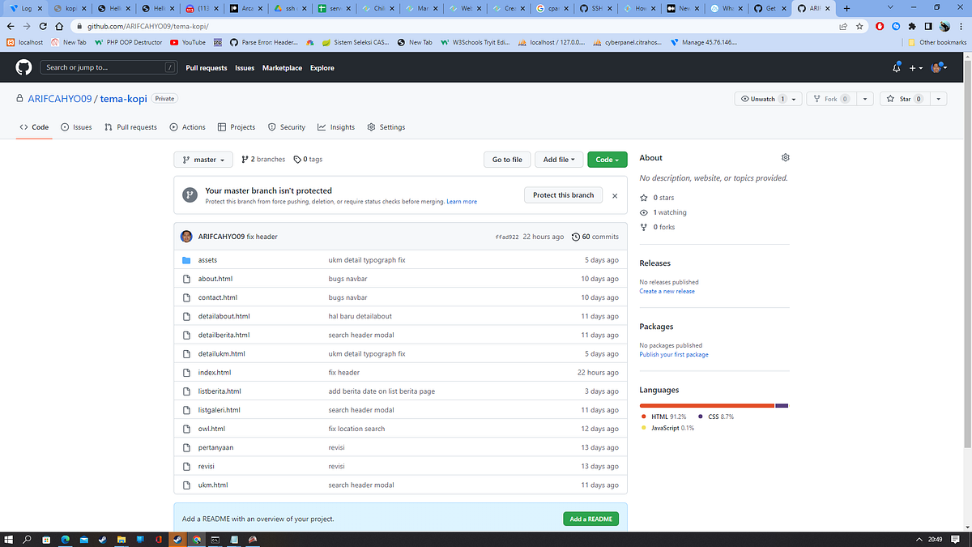Open the GitHub home octocat logo
Image resolution: width=972 pixels, height=547 pixels.
(23, 67)
